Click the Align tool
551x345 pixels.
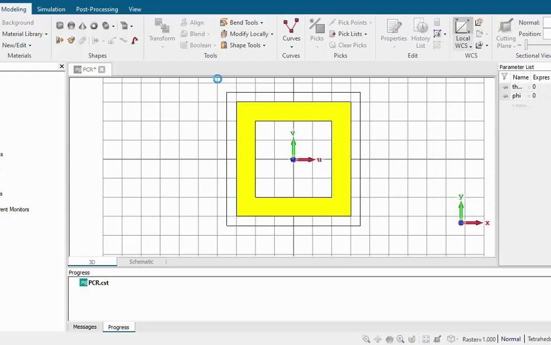(x=192, y=23)
